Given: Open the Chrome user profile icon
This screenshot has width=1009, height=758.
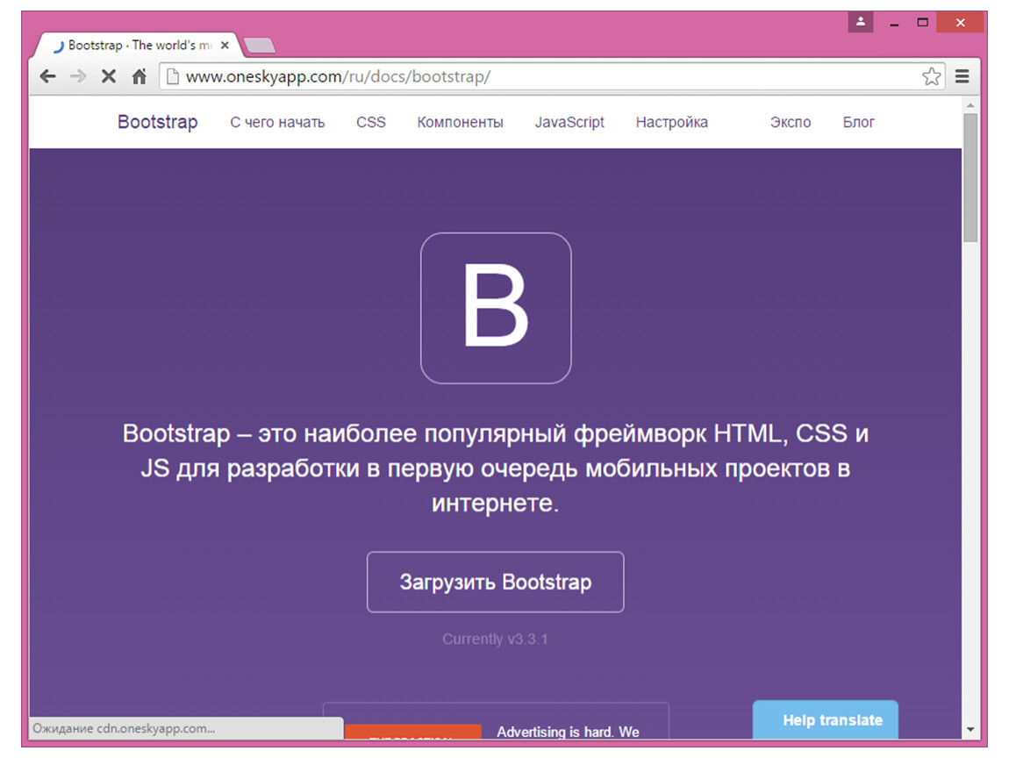Looking at the screenshot, I should [861, 22].
